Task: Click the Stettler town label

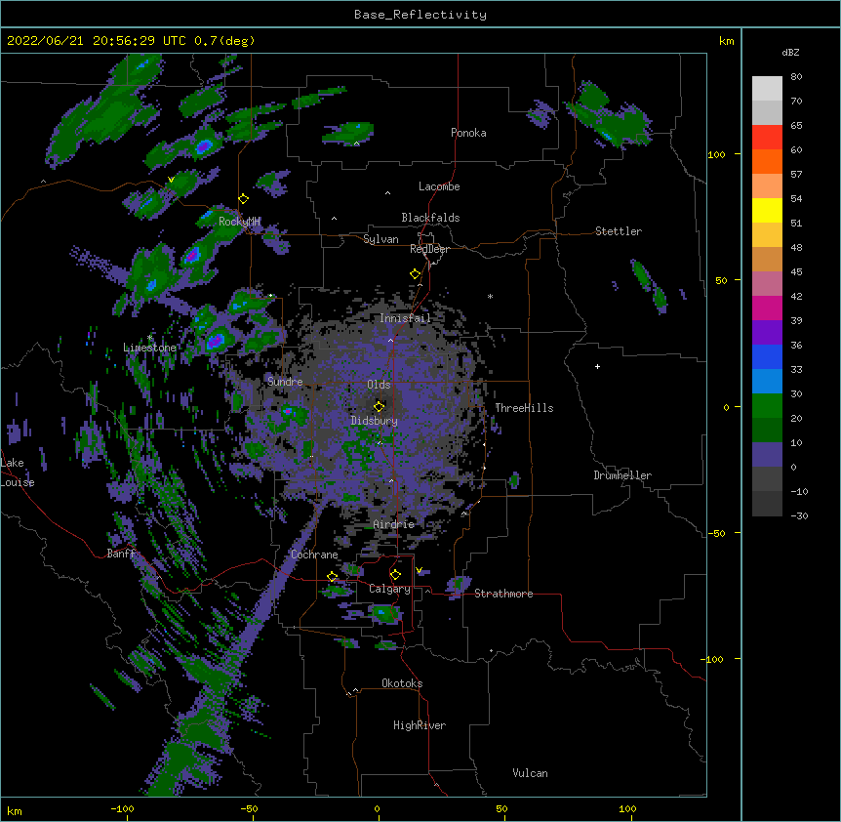Action: pos(619,231)
